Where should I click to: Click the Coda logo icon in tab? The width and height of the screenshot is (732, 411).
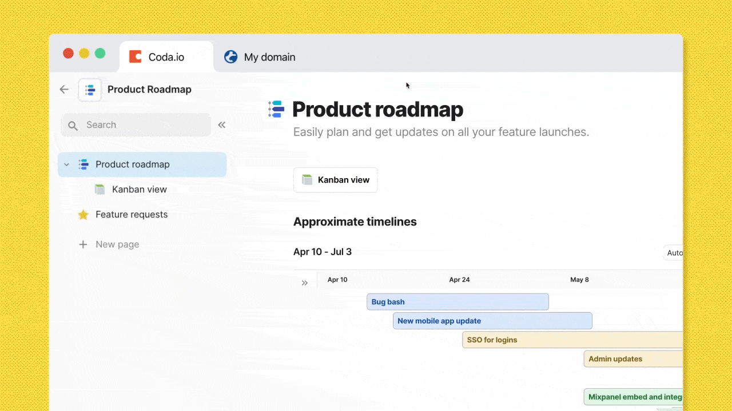pos(136,57)
